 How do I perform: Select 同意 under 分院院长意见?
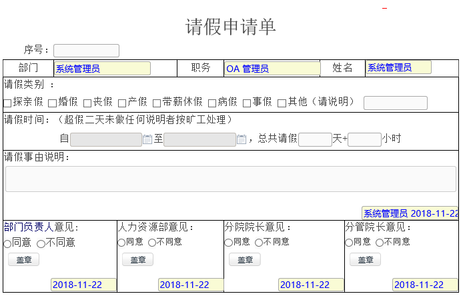pos(228,243)
